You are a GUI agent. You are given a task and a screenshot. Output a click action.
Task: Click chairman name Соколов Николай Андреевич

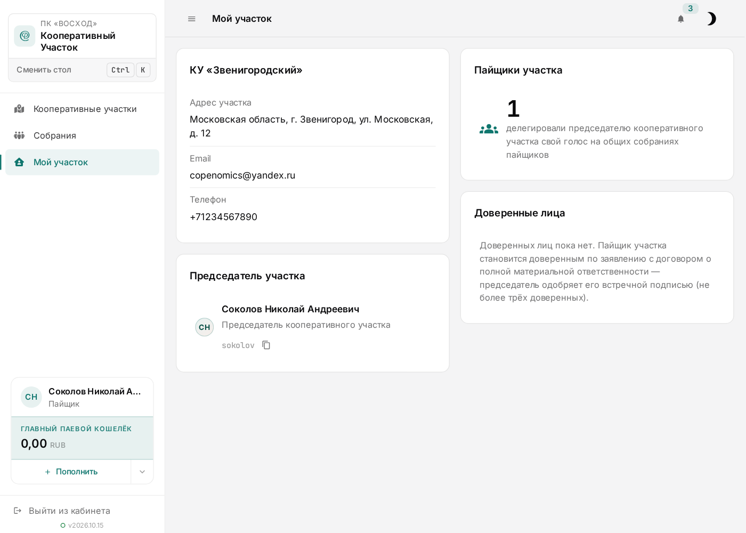(x=290, y=309)
